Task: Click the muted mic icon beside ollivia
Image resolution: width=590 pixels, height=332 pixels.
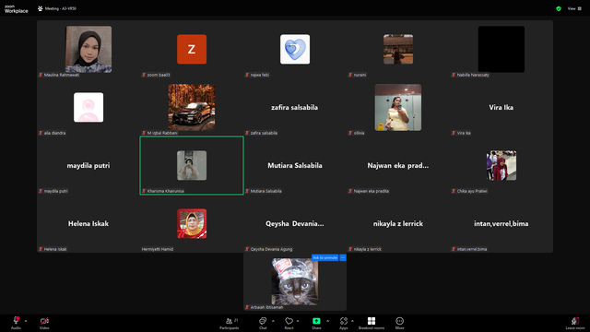Action: coord(350,133)
